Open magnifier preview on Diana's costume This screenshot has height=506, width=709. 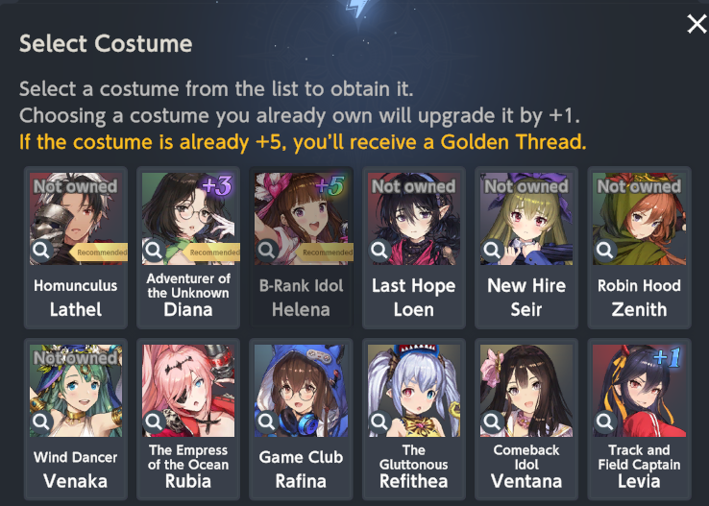pyautogui.click(x=154, y=250)
